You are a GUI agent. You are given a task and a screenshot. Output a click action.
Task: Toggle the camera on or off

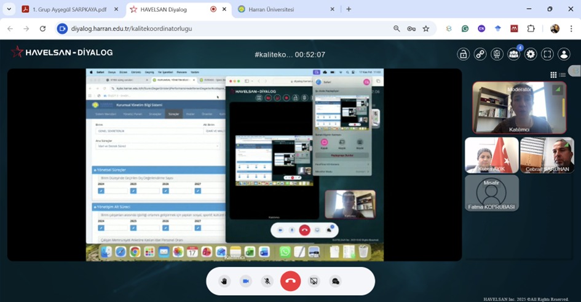click(245, 281)
